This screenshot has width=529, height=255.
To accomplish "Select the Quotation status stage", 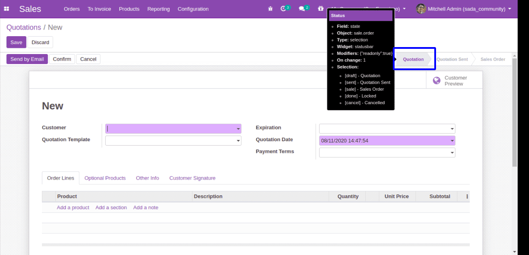I will (413, 59).
